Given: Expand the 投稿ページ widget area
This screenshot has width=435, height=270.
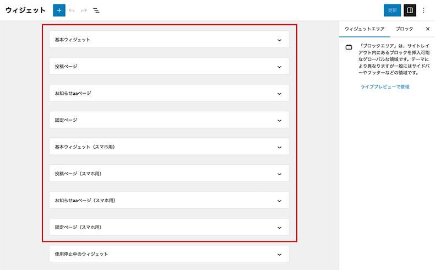Looking at the screenshot, I should (279, 67).
